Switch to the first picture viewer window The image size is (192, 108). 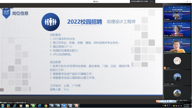52,106
